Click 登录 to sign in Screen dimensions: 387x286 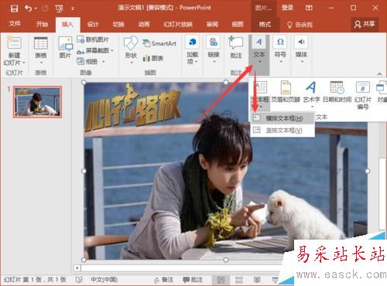pos(287,8)
